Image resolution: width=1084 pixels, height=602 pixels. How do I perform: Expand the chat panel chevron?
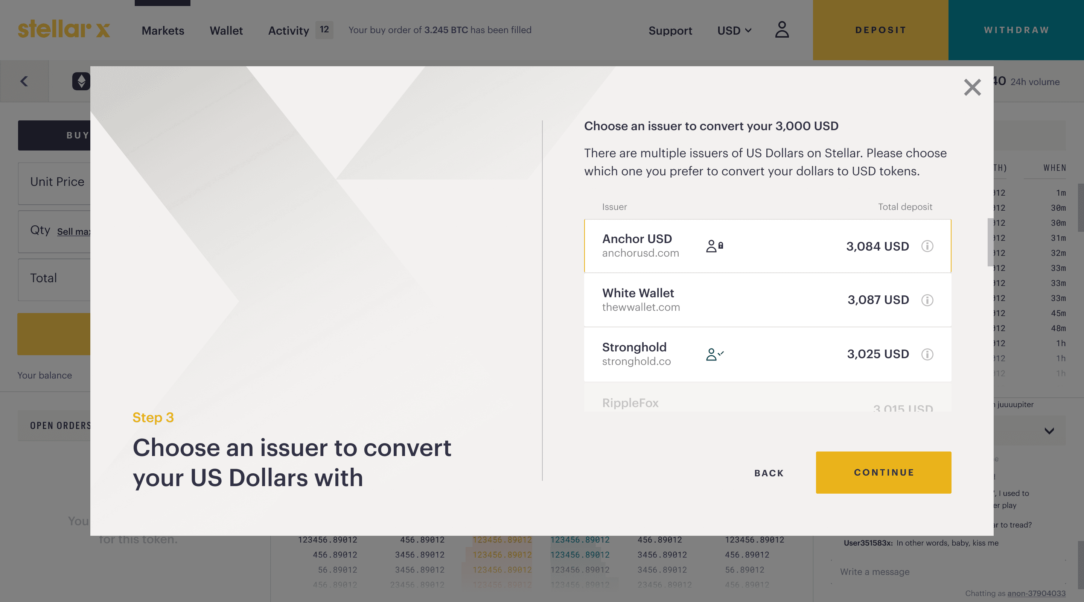pyautogui.click(x=1049, y=431)
